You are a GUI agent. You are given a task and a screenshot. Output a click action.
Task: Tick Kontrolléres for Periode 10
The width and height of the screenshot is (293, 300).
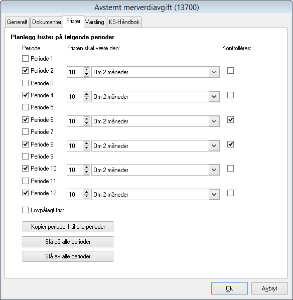[230, 169]
